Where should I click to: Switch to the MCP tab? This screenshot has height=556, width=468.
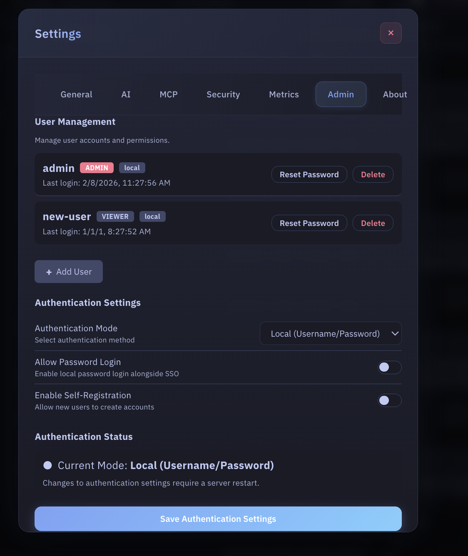(168, 94)
